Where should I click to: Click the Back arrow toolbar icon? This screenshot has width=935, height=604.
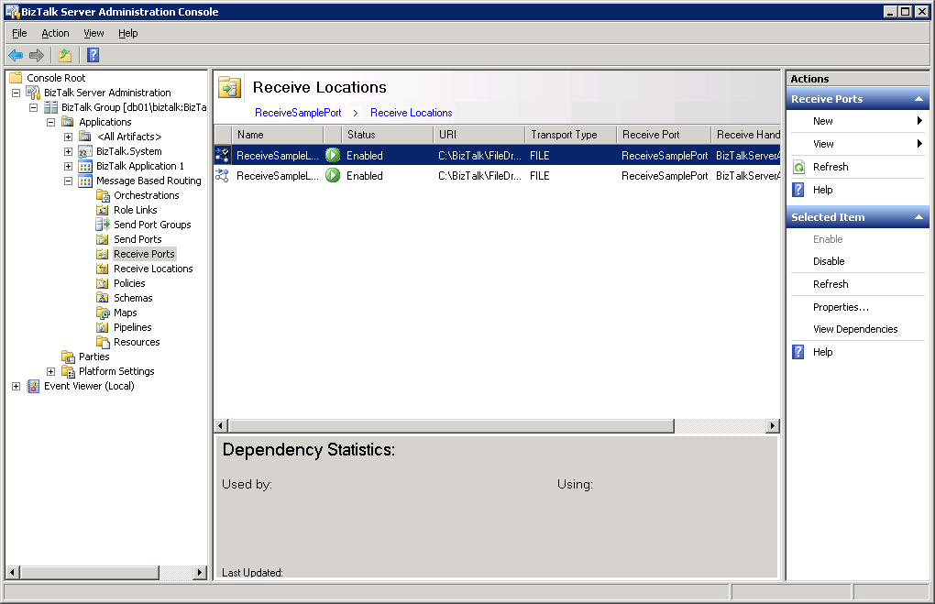(x=16, y=56)
